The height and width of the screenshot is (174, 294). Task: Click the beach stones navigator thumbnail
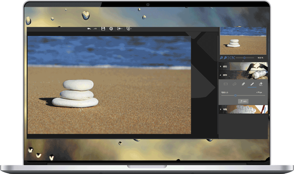click(243, 41)
